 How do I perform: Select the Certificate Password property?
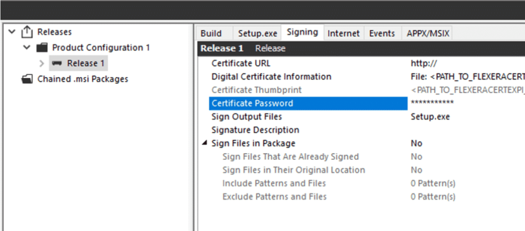click(x=308, y=103)
